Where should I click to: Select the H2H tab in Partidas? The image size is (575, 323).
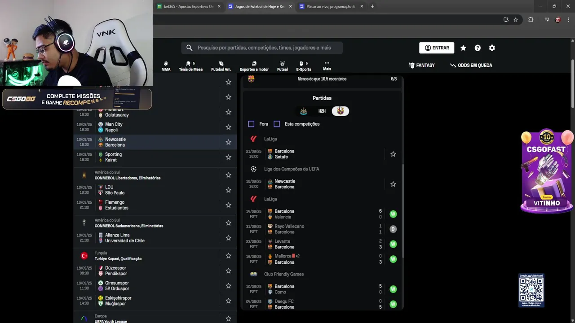pos(322,111)
